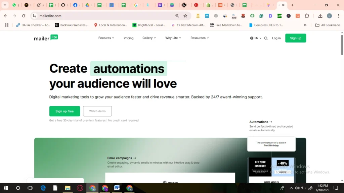Open Chrome's three-dot menu
Image resolution: width=344 pixels, height=193 pixels.
[x=339, y=16]
